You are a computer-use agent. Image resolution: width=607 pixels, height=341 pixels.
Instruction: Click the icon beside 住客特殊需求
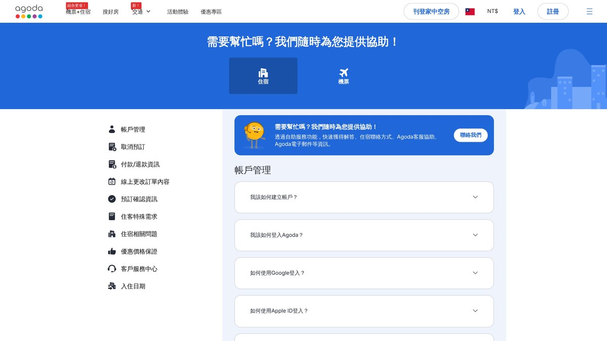112,216
